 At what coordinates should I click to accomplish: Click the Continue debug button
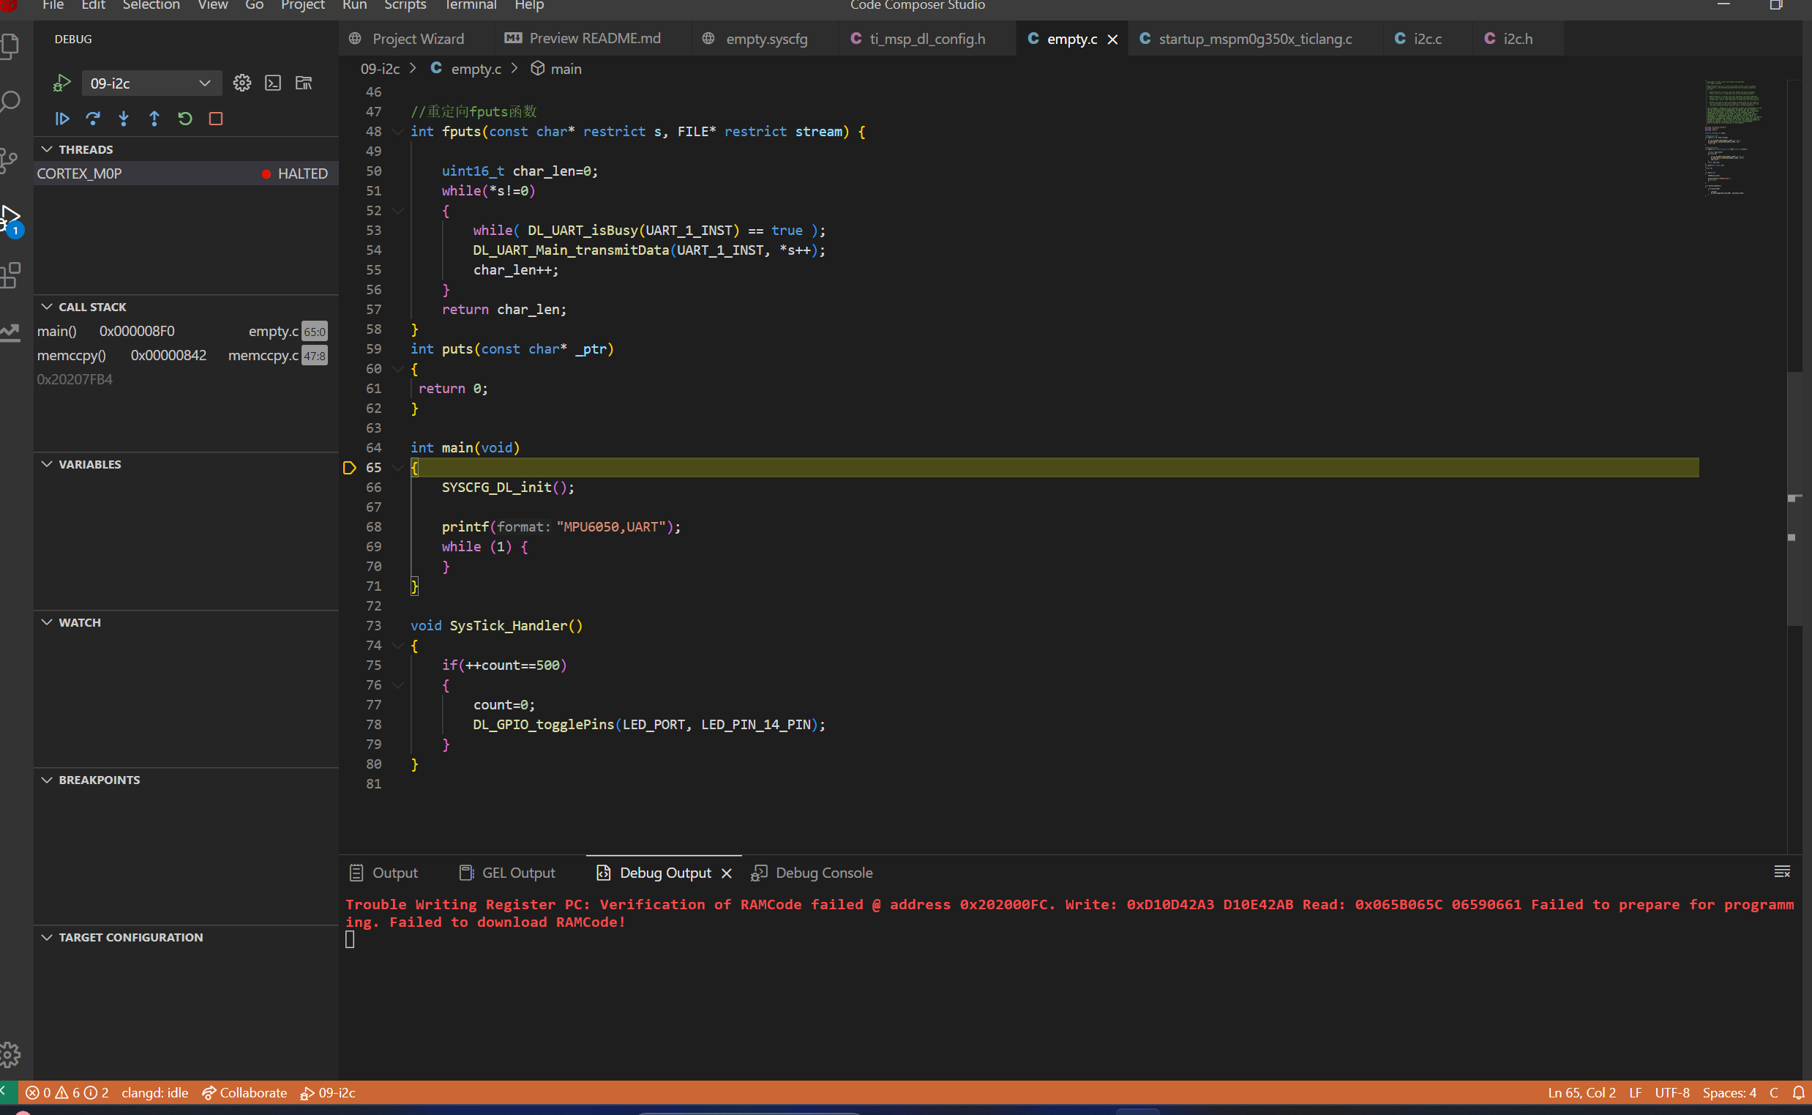click(x=62, y=119)
